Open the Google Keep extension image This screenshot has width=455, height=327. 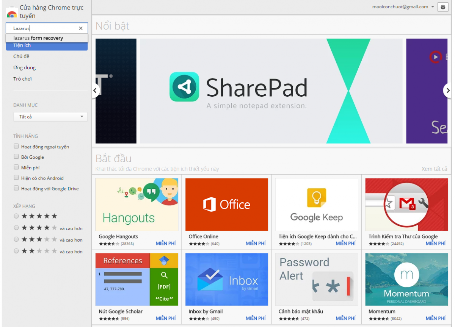(316, 205)
